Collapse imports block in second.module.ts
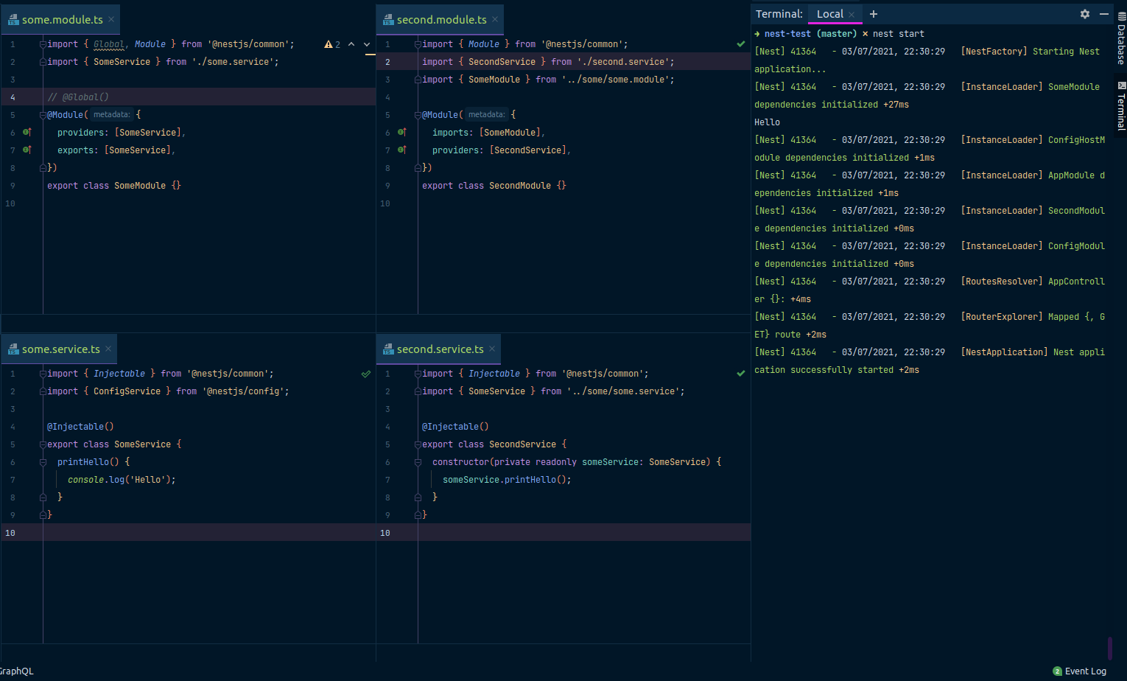 (x=418, y=44)
